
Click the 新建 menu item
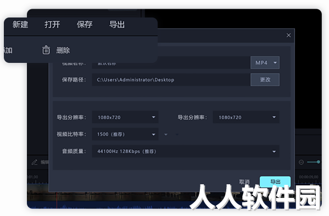point(20,25)
